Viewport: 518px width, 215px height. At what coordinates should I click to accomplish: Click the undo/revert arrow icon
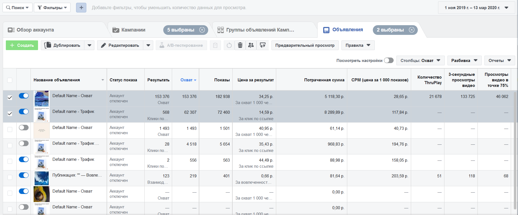point(229,45)
